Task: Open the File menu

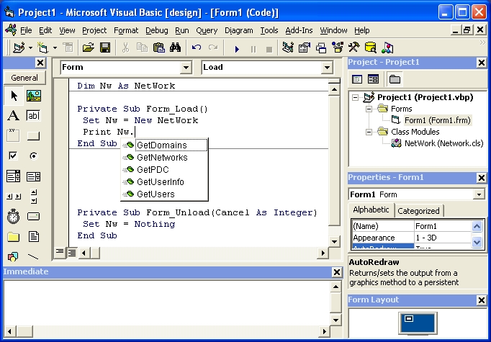Action: point(26,30)
